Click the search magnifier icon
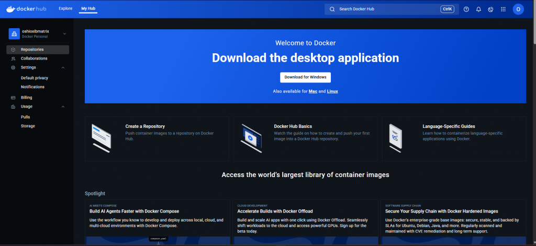Viewport: 536px width, 246px height. 332,9
